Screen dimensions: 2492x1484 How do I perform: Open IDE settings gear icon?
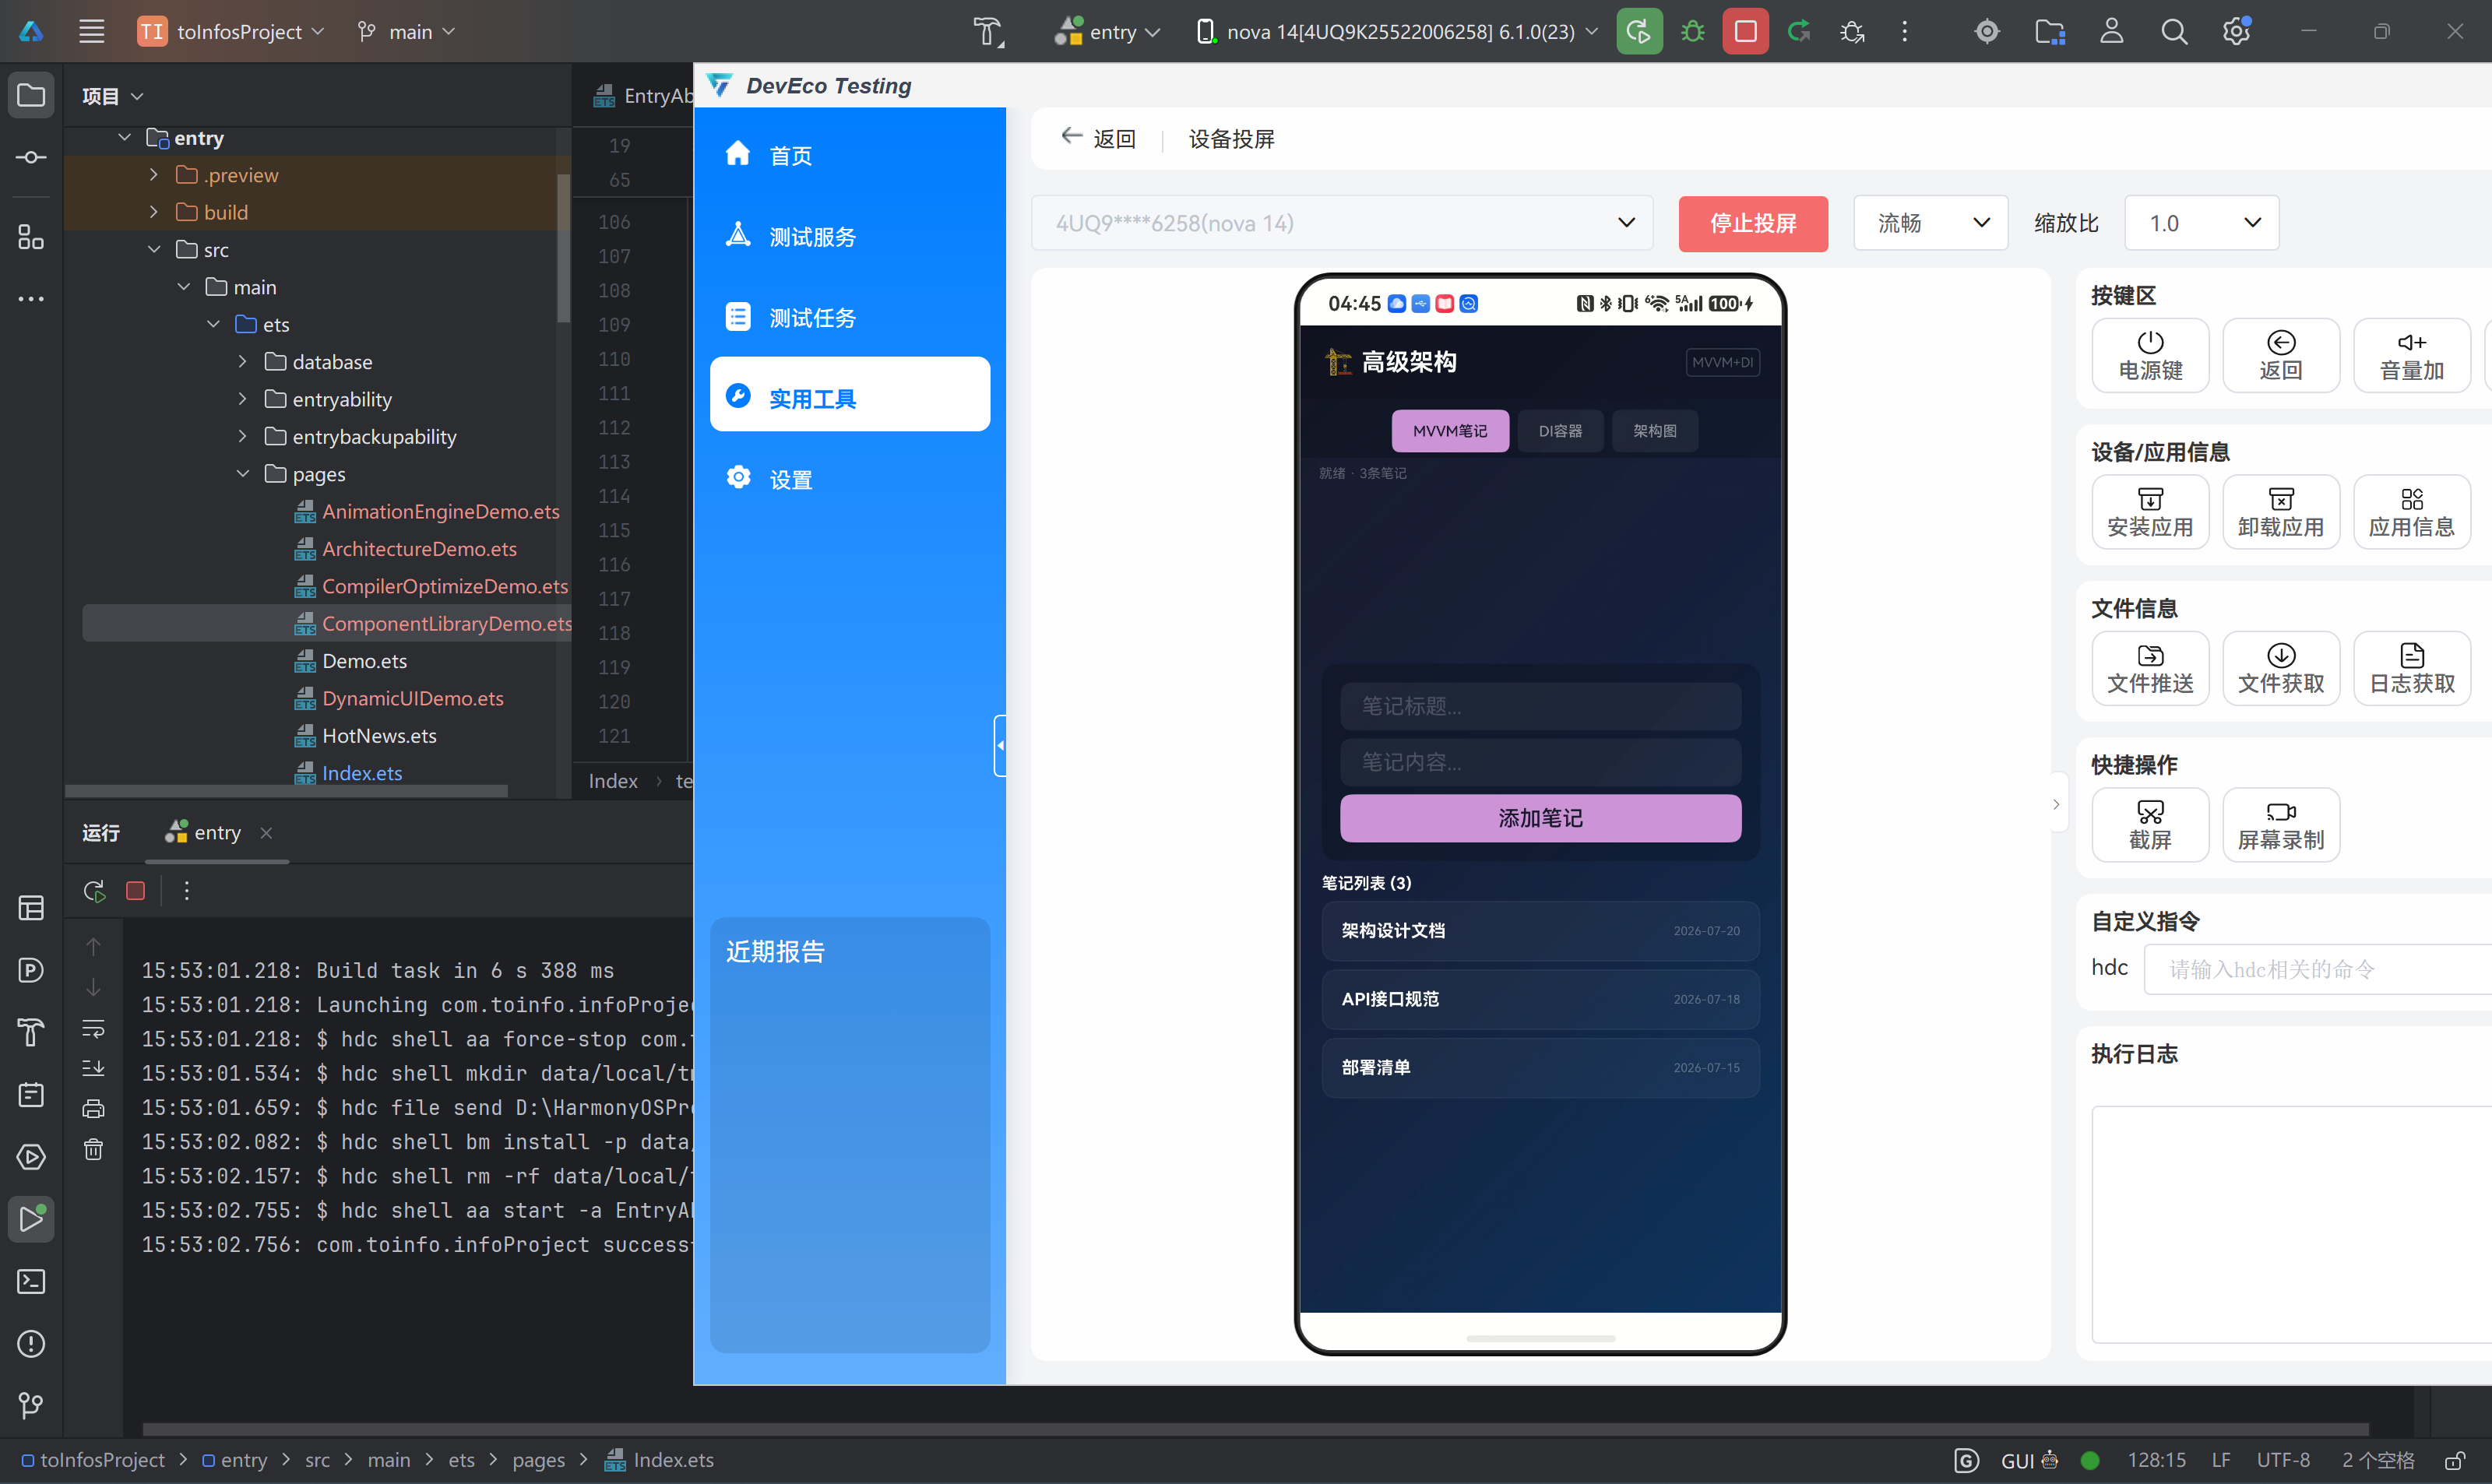[x=2236, y=31]
